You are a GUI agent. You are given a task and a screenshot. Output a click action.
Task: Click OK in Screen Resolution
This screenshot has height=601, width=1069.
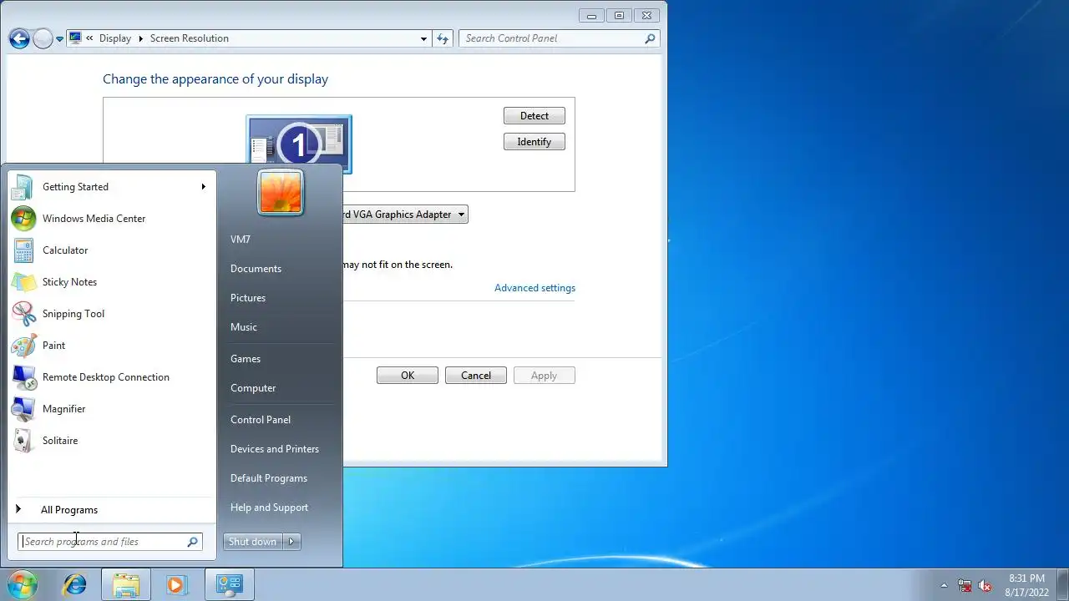pos(408,376)
